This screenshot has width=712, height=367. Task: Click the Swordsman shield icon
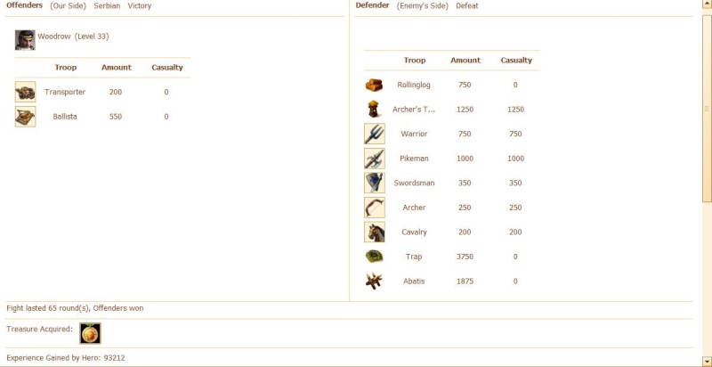coord(375,183)
